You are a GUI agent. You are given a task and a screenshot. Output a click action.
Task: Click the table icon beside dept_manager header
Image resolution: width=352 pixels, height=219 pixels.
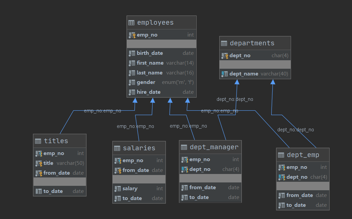pos(184,147)
